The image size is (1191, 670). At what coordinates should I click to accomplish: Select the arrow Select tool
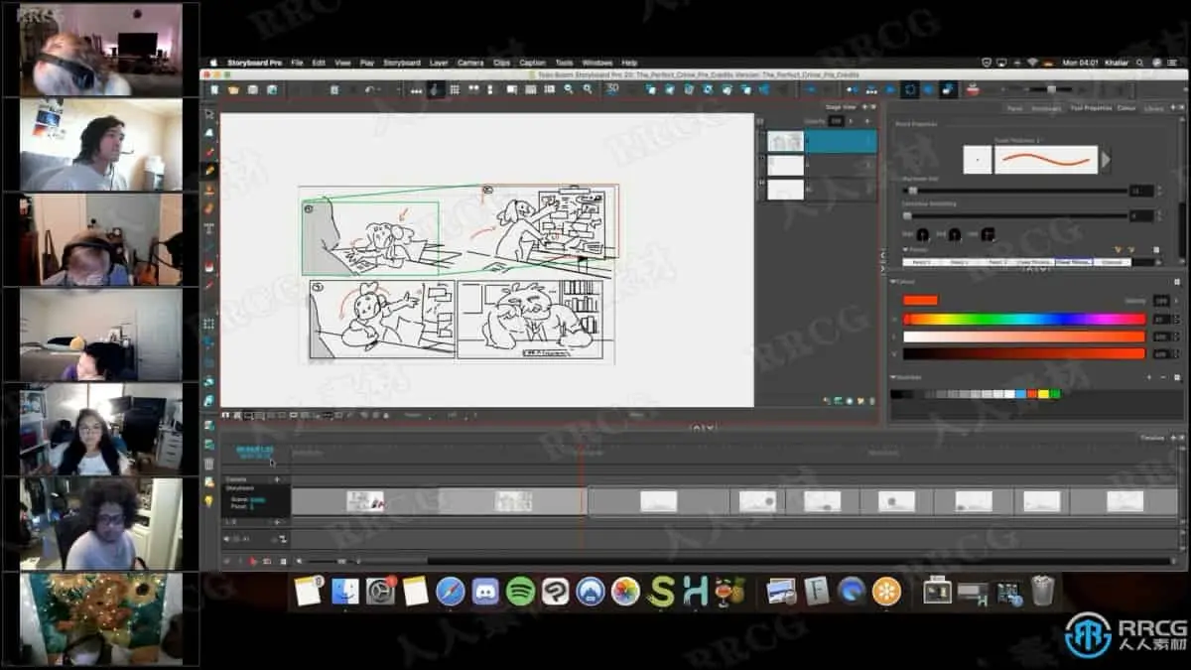click(x=209, y=114)
